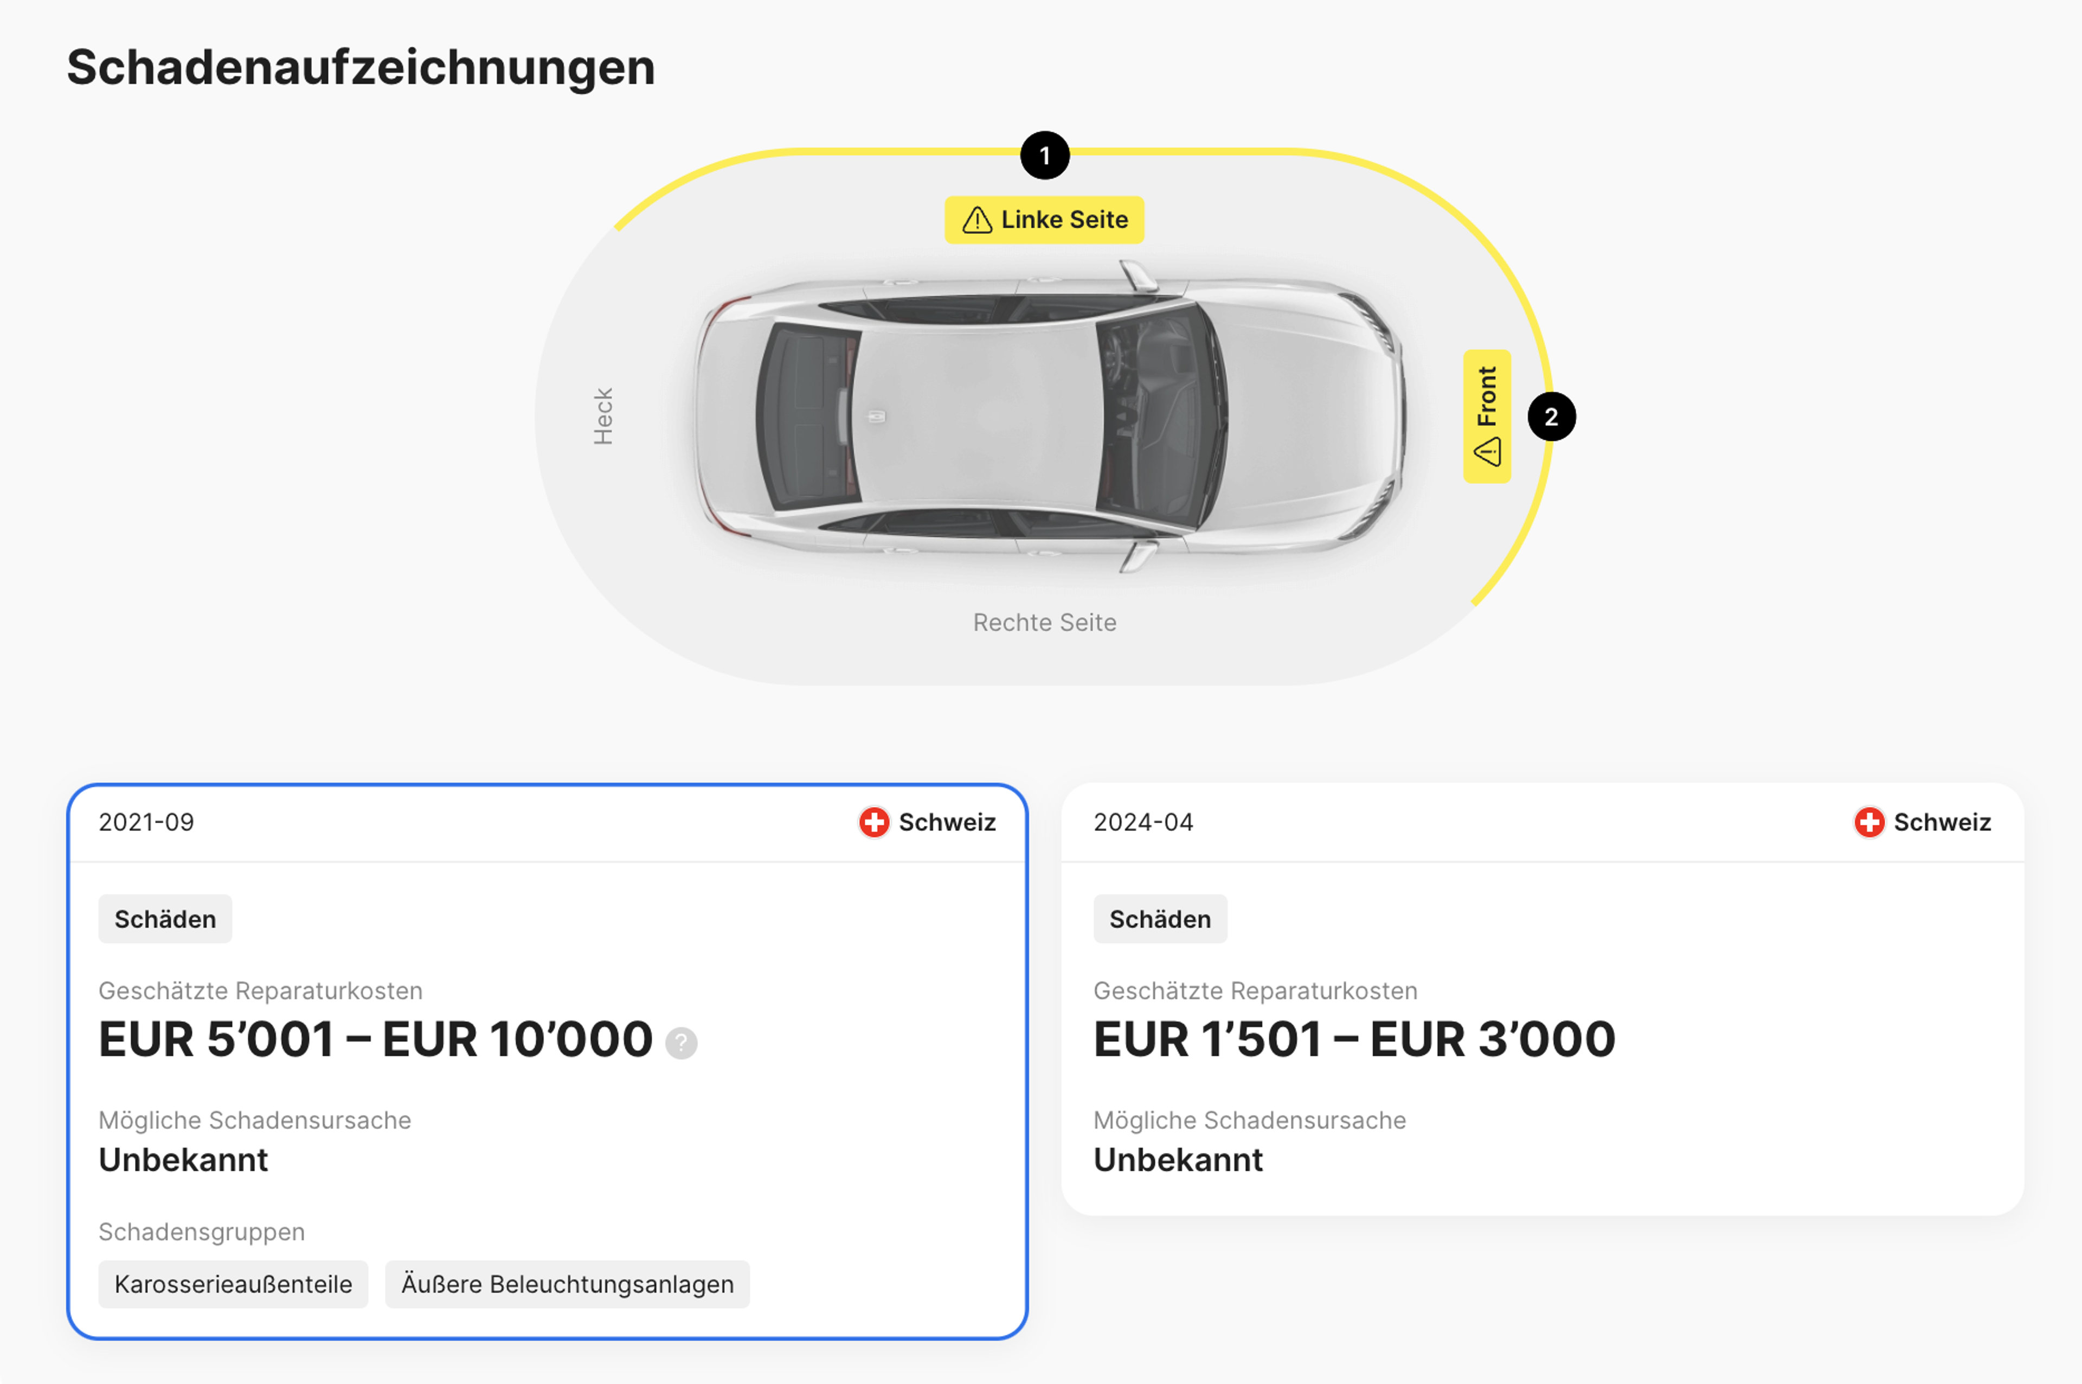Click the Rechte Seite area label
Image resolution: width=2082 pixels, height=1384 pixels.
1045,622
